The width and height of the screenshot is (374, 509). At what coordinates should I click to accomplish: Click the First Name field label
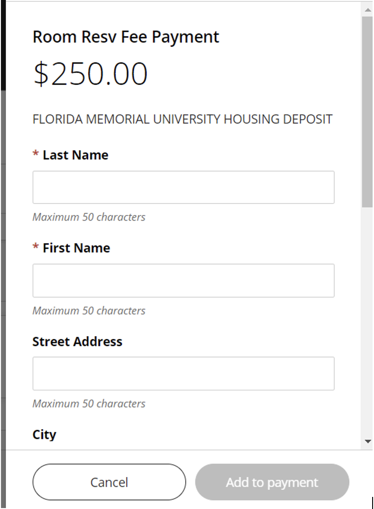pos(76,248)
